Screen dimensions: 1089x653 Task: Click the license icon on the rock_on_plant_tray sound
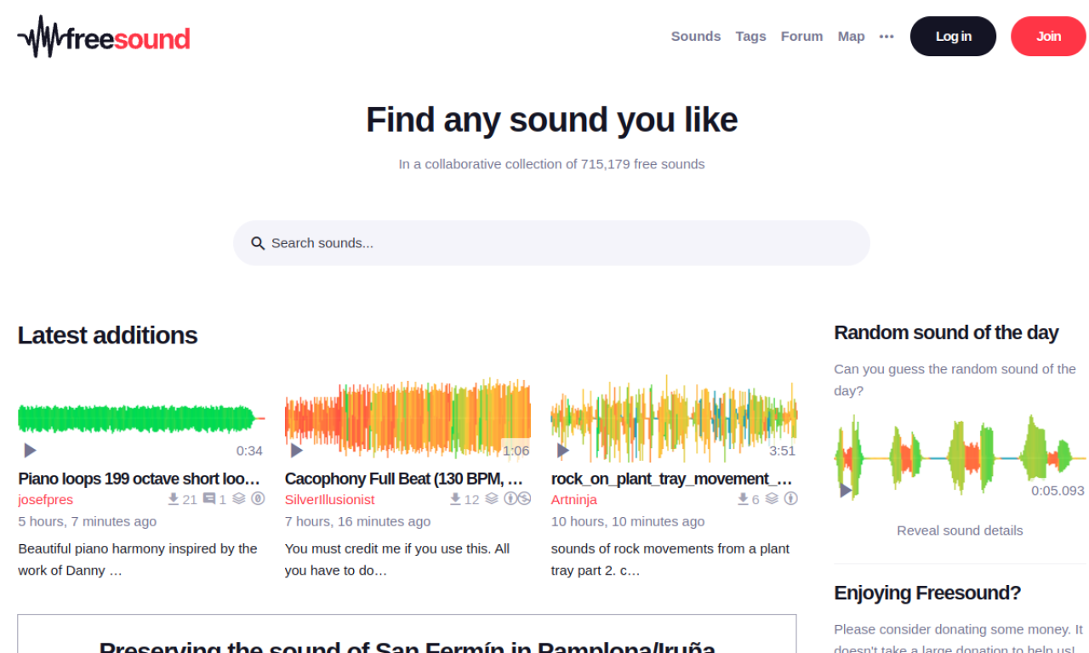790,499
